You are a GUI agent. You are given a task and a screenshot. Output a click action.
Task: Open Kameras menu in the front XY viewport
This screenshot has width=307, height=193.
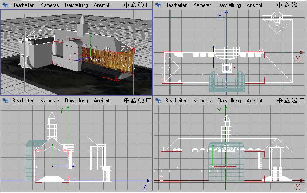203,101
